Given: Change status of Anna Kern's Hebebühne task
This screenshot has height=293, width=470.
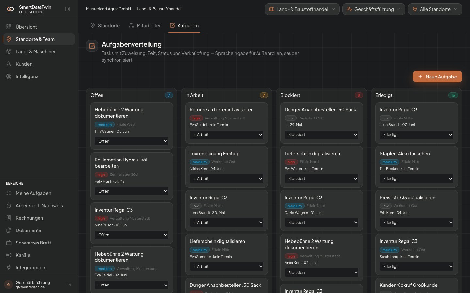Looking at the screenshot, I should pyautogui.click(x=321, y=272).
